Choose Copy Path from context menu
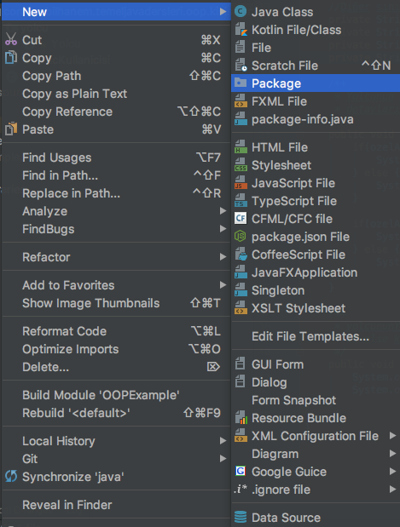The width and height of the screenshot is (400, 527). 116,76
